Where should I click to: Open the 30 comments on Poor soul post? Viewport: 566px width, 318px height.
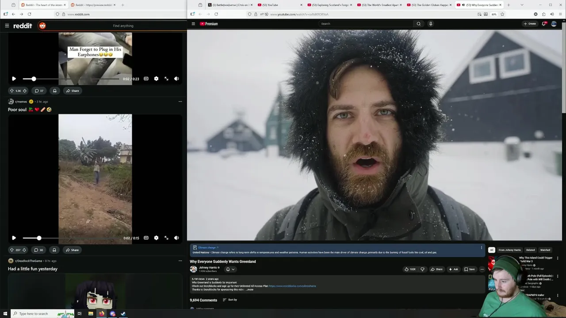tap(39, 250)
